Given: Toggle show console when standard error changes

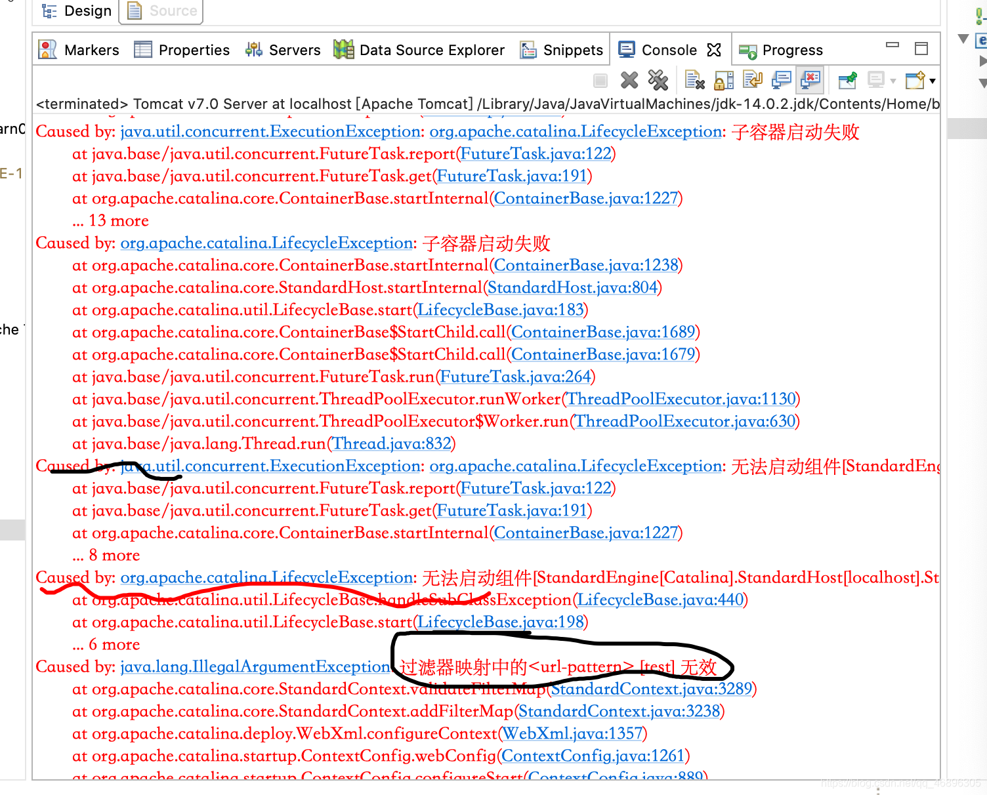Looking at the screenshot, I should (x=811, y=81).
